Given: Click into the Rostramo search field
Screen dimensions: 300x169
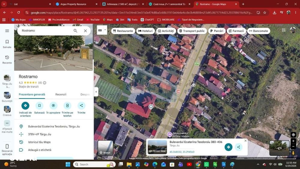Looking at the screenshot, I should 46,31.
